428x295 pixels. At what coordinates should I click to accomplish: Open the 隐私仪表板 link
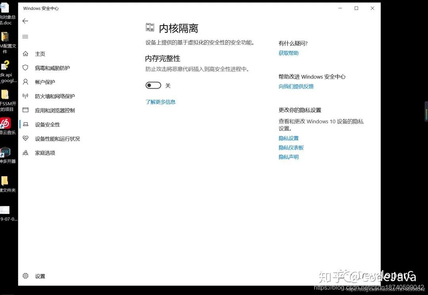[291, 147]
